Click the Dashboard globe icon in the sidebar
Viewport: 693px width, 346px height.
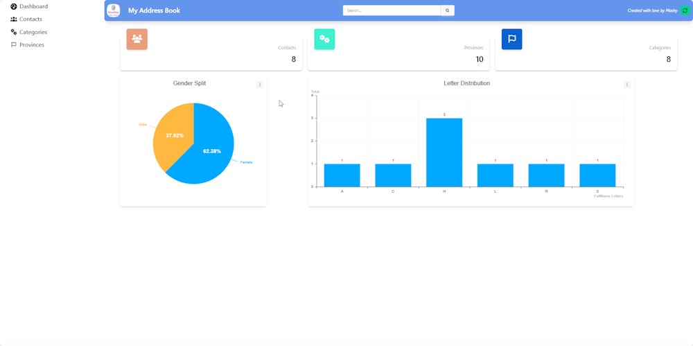point(14,7)
